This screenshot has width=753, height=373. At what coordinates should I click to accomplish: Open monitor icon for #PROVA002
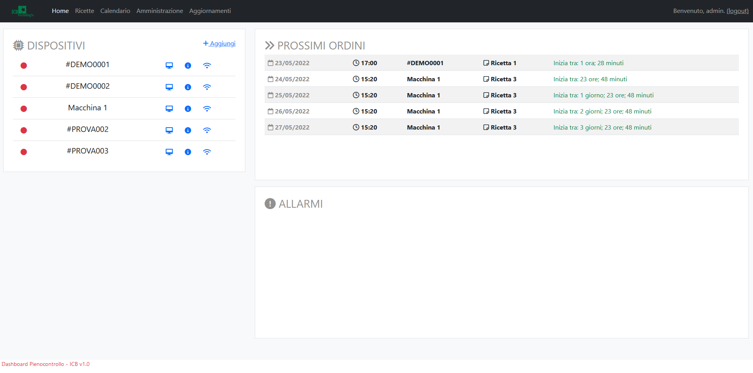click(x=169, y=130)
